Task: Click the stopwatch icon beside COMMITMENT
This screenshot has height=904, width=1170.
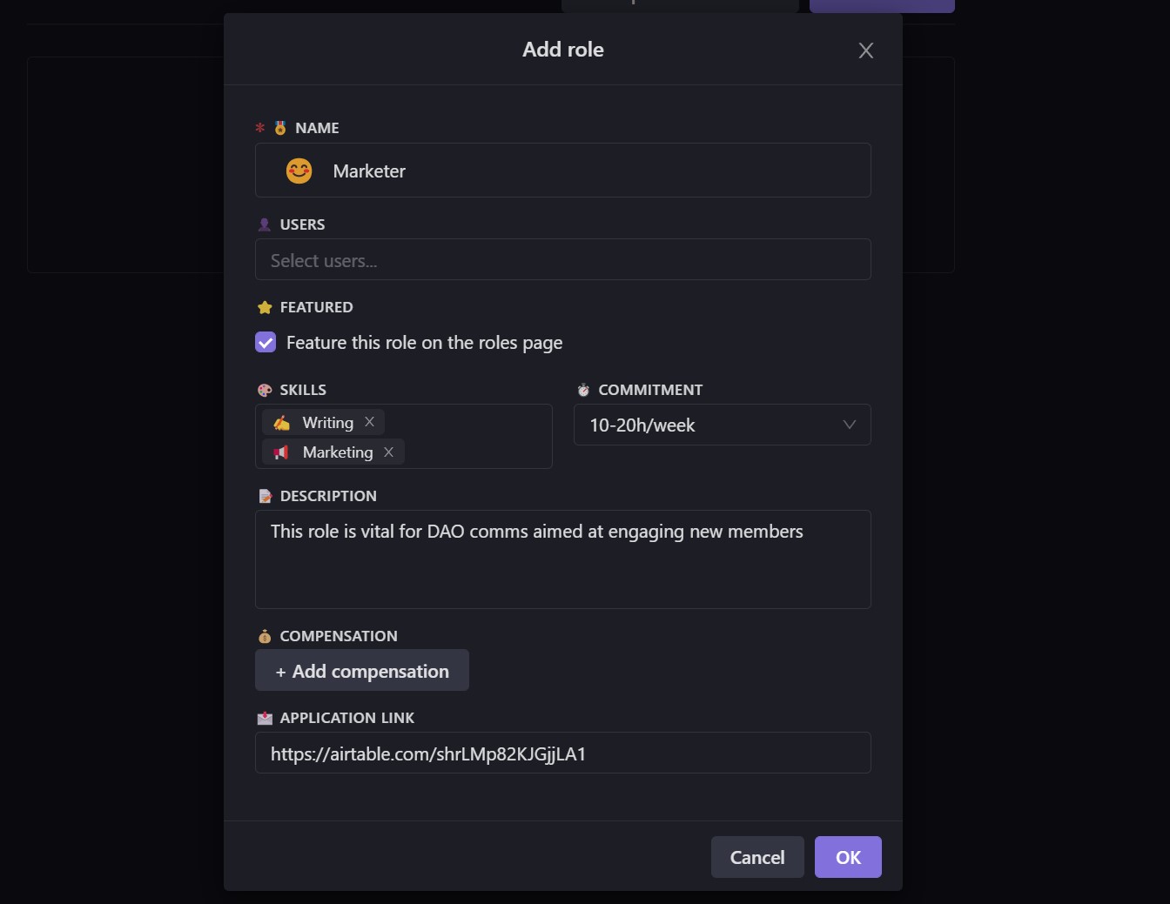Action: tap(583, 390)
